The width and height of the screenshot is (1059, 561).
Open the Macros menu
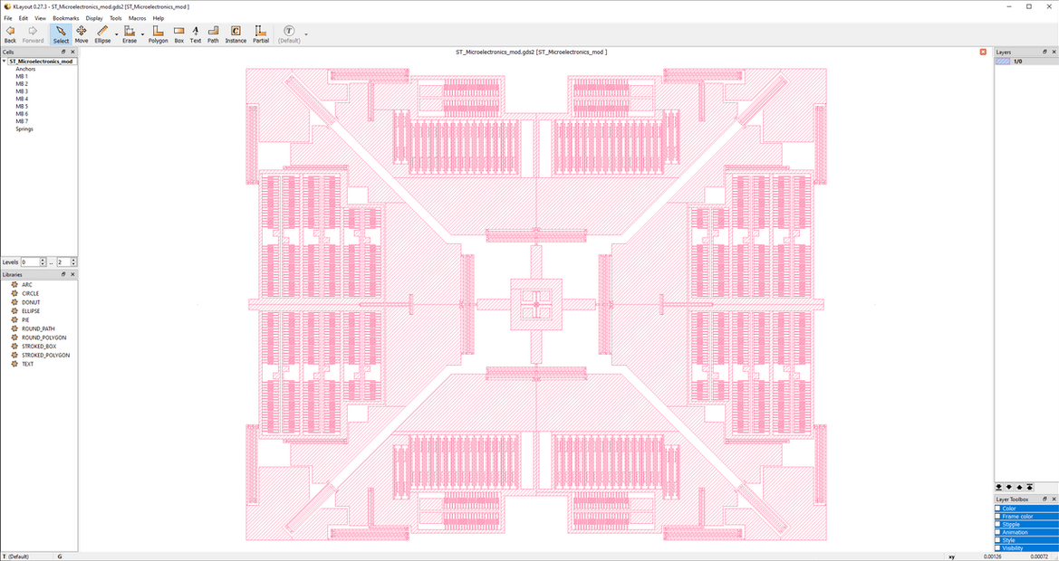click(x=137, y=18)
